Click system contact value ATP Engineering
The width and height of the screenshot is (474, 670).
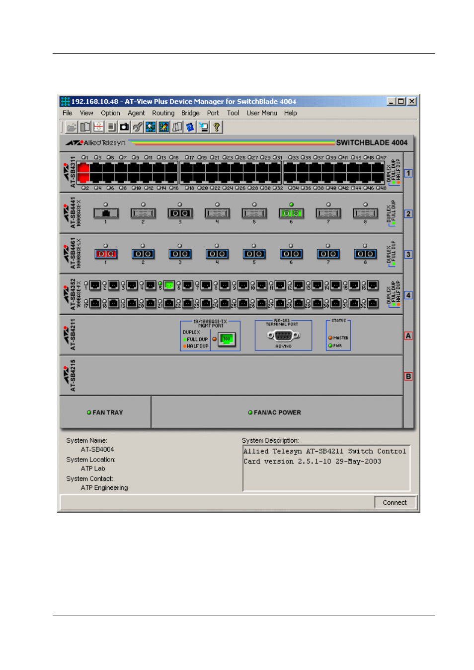(x=104, y=488)
